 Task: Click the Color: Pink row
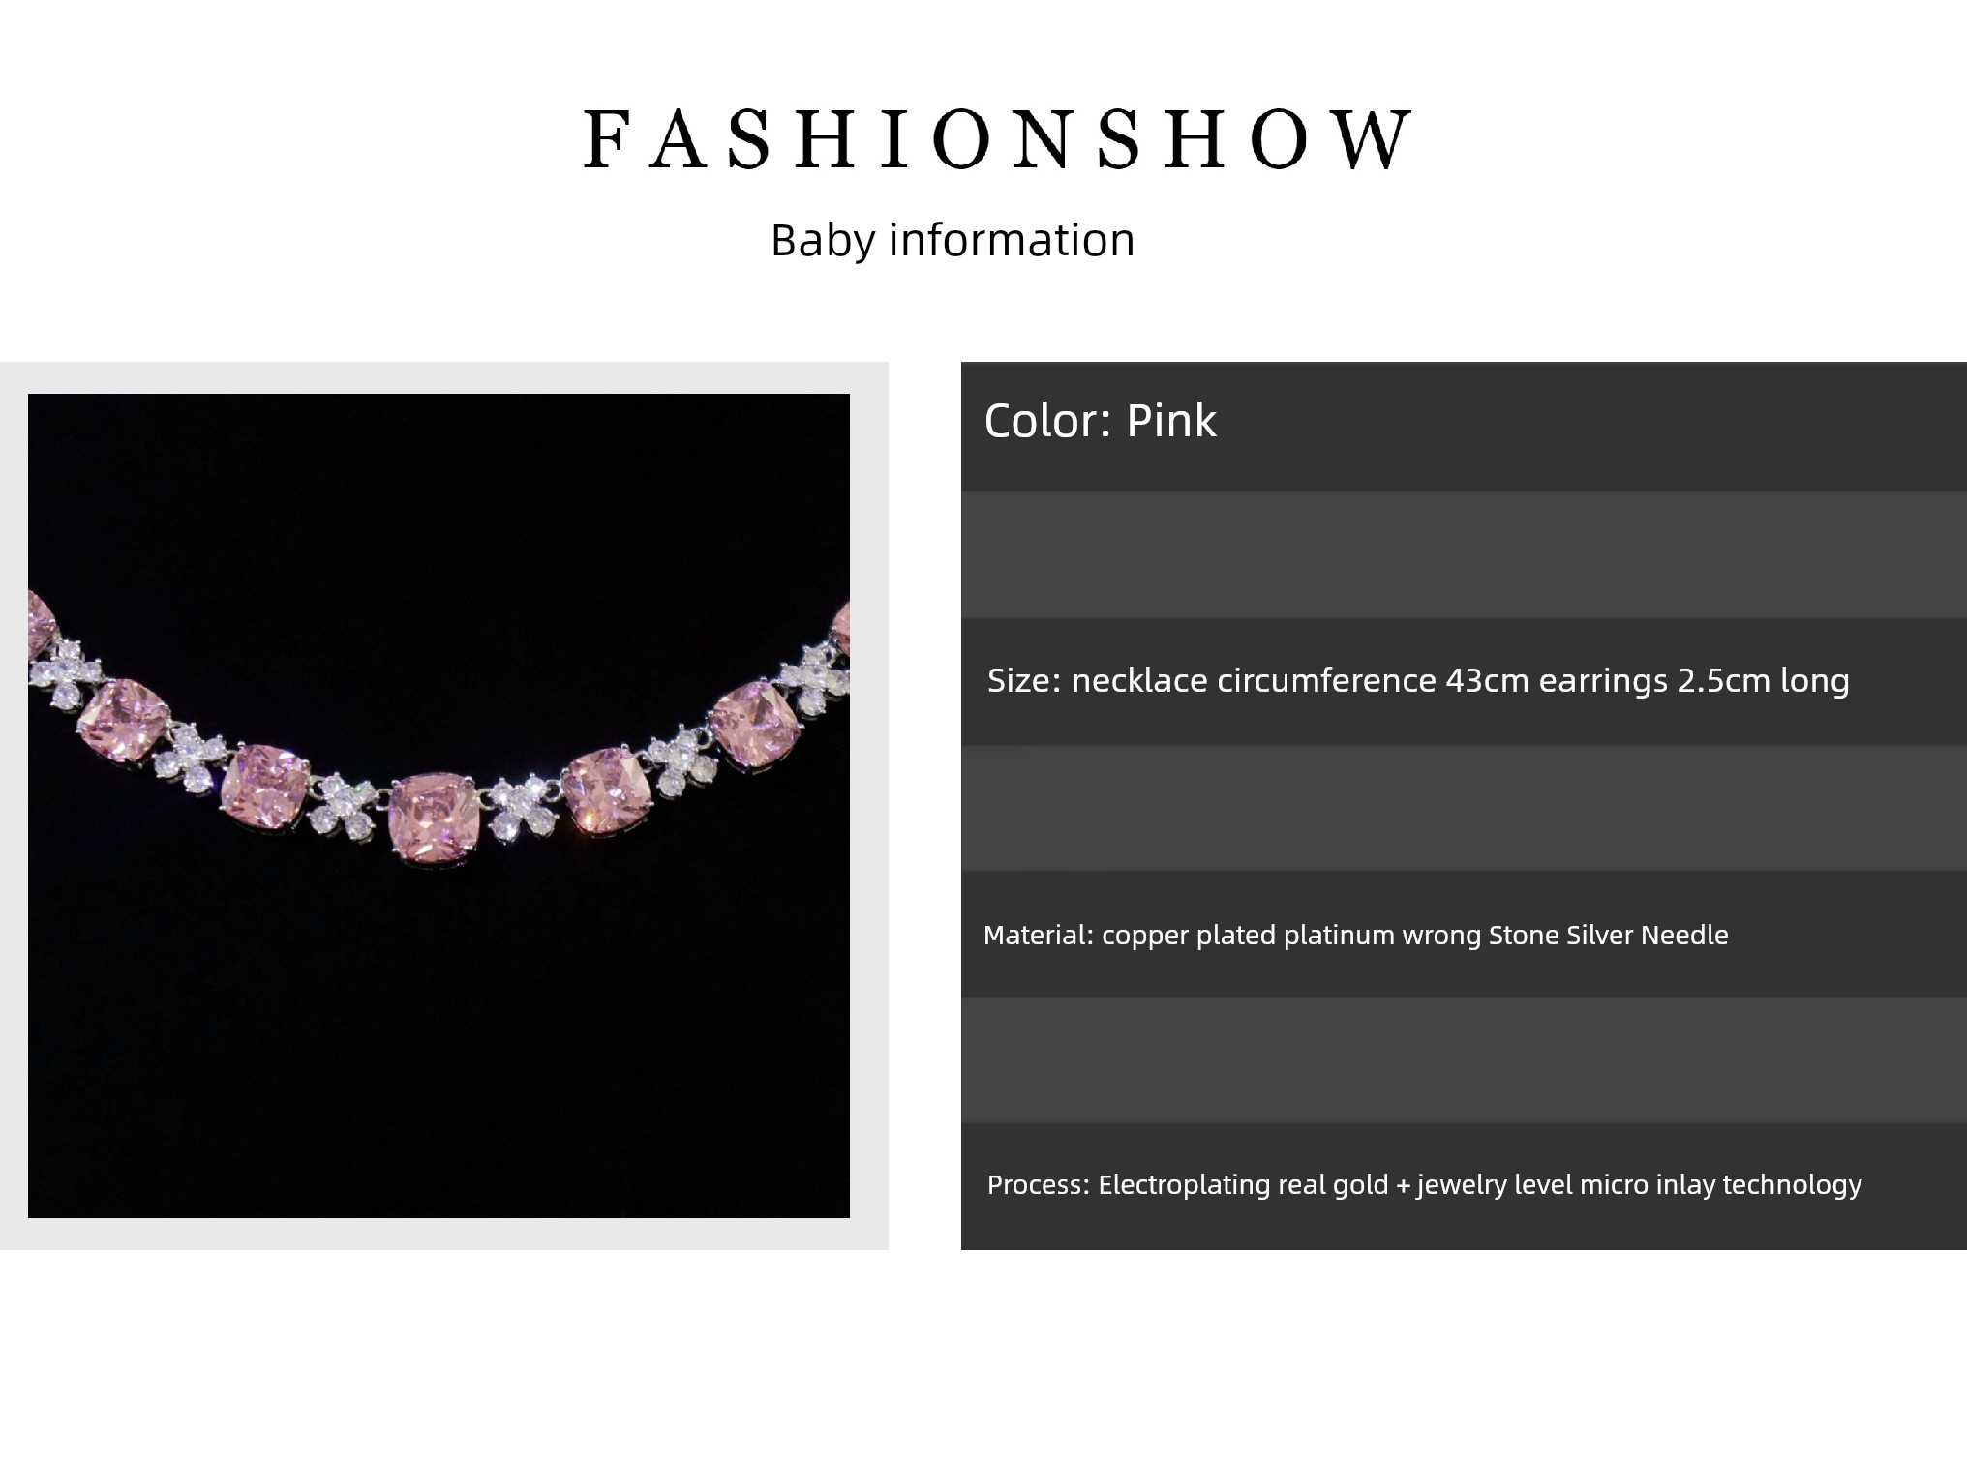(1464, 426)
